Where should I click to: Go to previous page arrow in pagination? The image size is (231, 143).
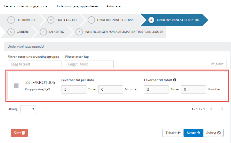point(211,109)
